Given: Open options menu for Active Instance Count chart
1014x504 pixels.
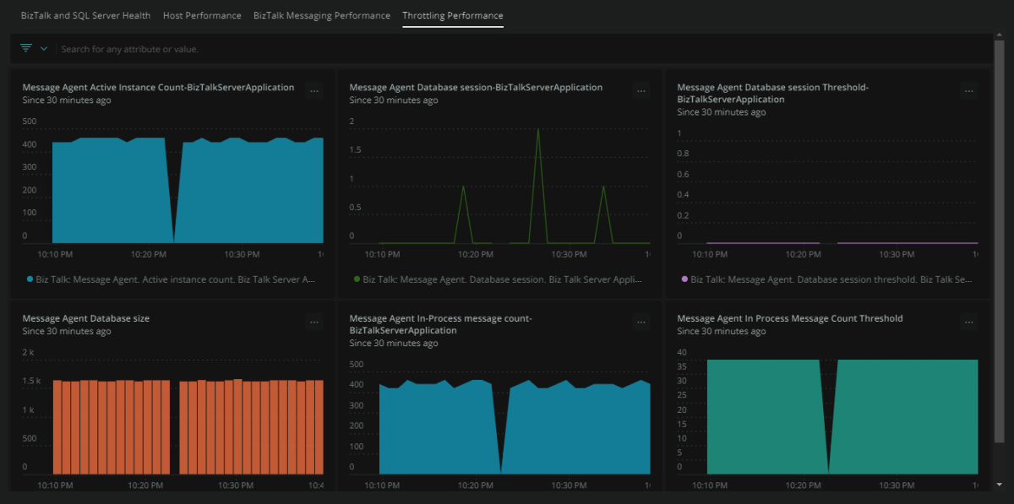Looking at the screenshot, I should pos(313,90).
